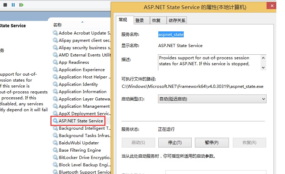Click the highlighted aspnet_state service name field
285x174 pixels.
(x=171, y=35)
